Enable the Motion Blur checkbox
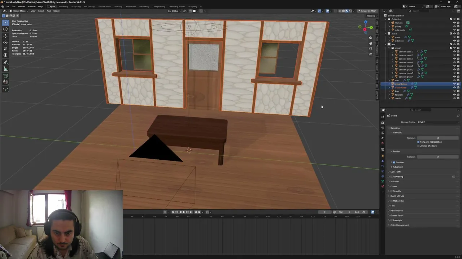 pyautogui.click(x=391, y=201)
